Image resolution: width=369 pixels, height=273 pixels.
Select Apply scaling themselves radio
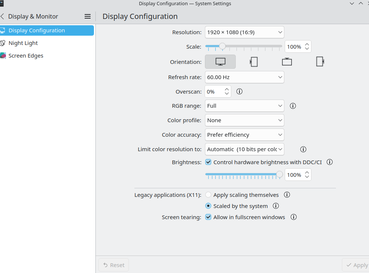click(x=208, y=195)
